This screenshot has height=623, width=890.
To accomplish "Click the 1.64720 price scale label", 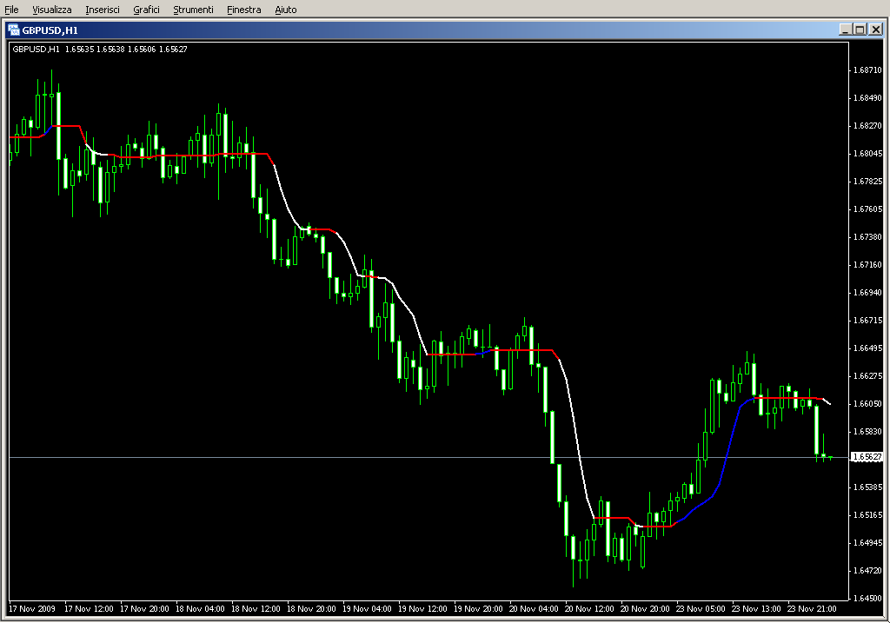I will tap(868, 571).
